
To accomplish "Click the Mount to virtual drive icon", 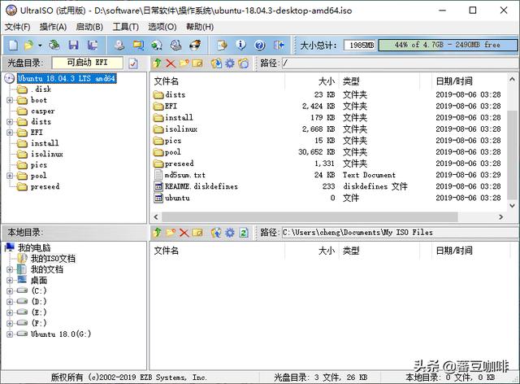I will (175, 45).
